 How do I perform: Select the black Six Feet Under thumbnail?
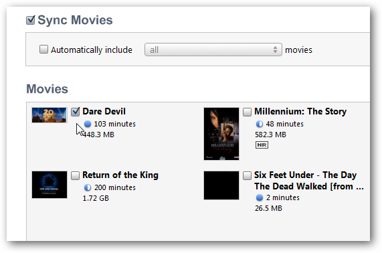tap(221, 185)
